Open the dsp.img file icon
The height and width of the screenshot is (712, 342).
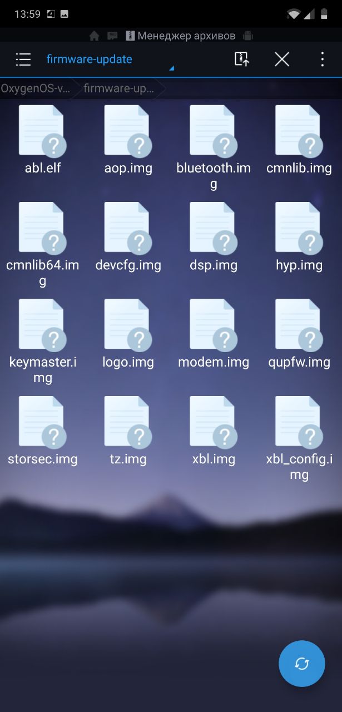[214, 228]
